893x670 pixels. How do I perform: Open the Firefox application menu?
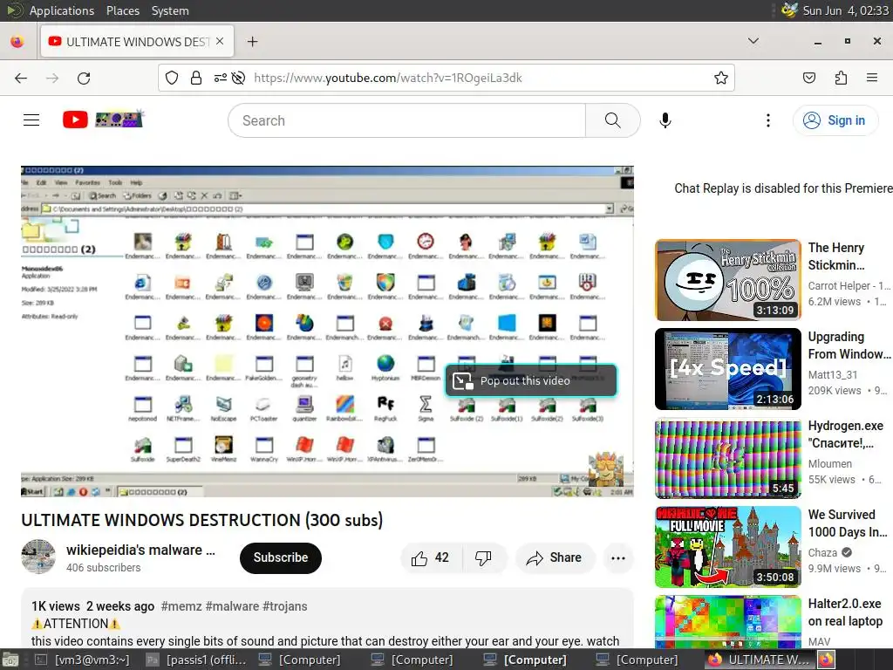click(x=872, y=78)
